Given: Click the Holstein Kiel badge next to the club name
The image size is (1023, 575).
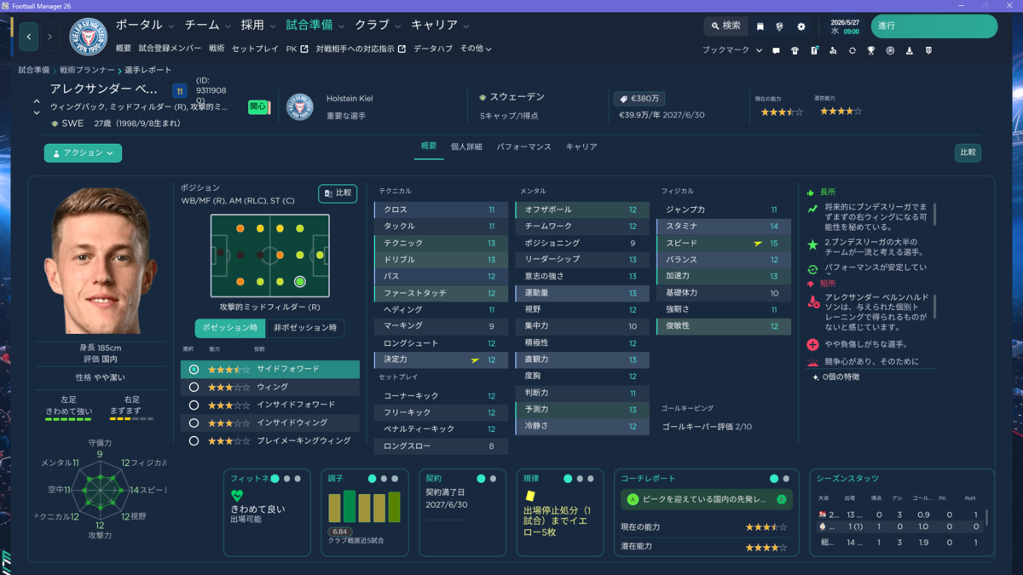Looking at the screenshot, I should click(x=300, y=106).
